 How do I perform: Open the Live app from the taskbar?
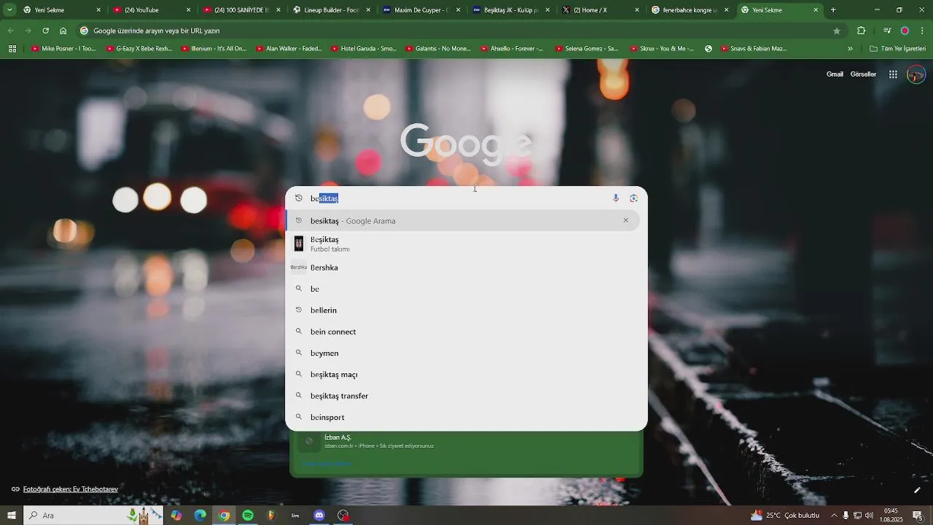(295, 516)
